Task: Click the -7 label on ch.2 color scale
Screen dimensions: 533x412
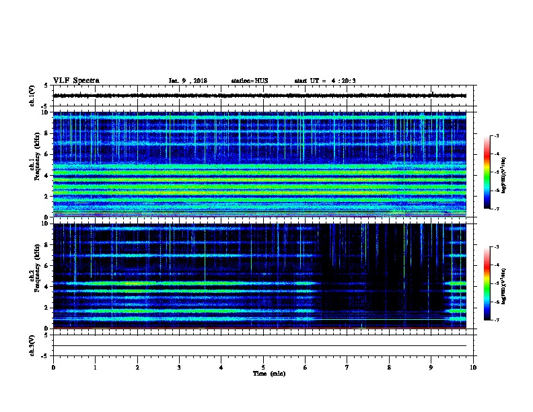Action: 497,320
